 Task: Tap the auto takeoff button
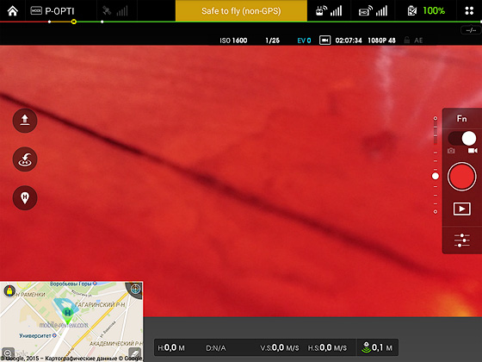(25, 121)
